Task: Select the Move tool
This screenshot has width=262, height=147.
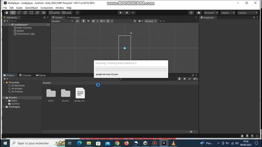Action: (x=13, y=13)
